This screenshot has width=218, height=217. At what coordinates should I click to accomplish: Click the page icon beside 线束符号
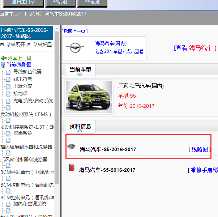8,79
